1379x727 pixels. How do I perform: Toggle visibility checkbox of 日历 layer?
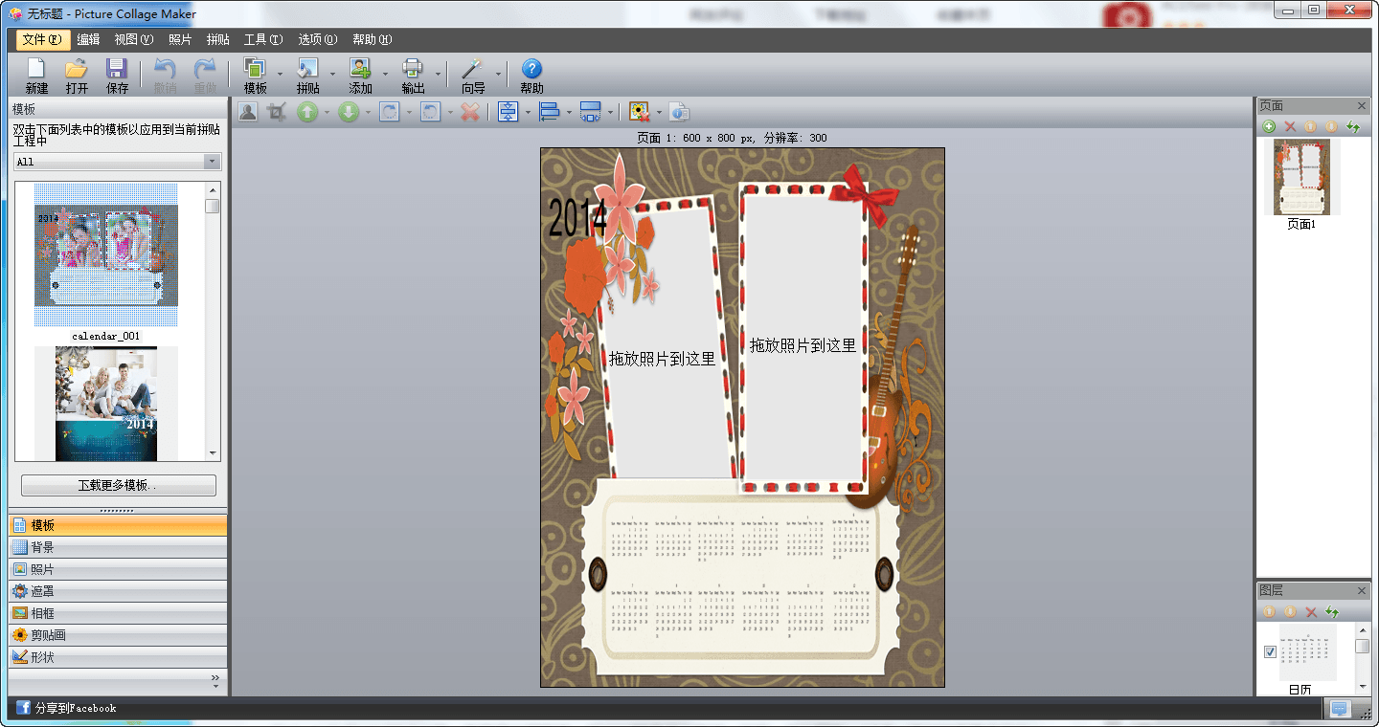point(1270,651)
